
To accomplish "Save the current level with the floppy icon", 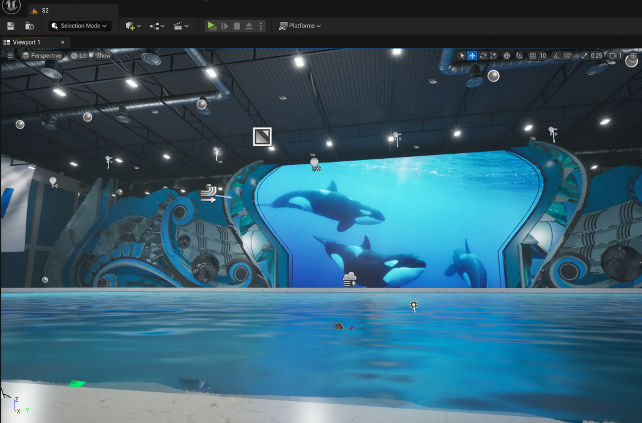I will pos(11,26).
